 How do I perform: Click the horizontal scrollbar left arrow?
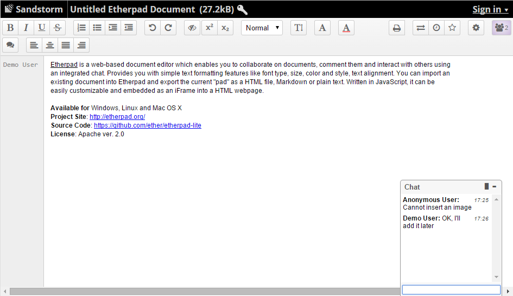point(5,291)
